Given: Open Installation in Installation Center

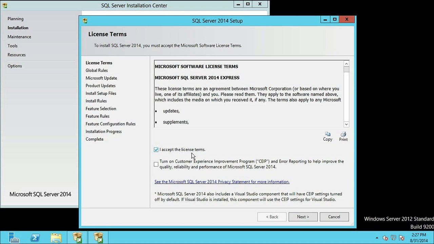Looking at the screenshot, I should [x=18, y=28].
